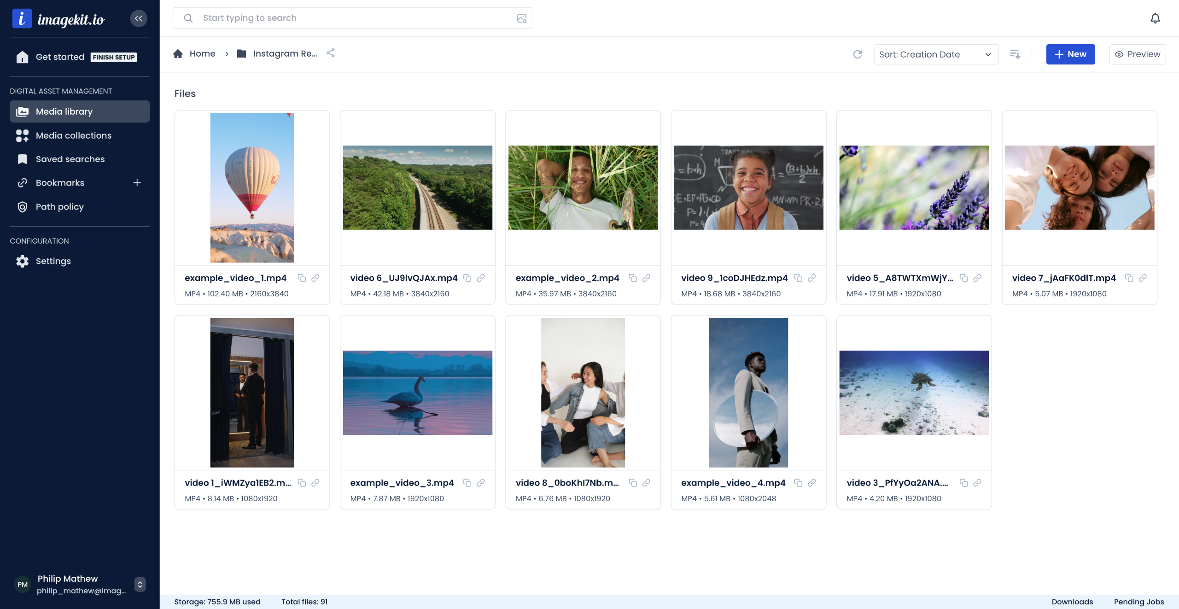Collapse the sidebar with the double-chevron icon

click(x=139, y=18)
